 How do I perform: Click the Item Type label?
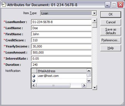point(30,13)
